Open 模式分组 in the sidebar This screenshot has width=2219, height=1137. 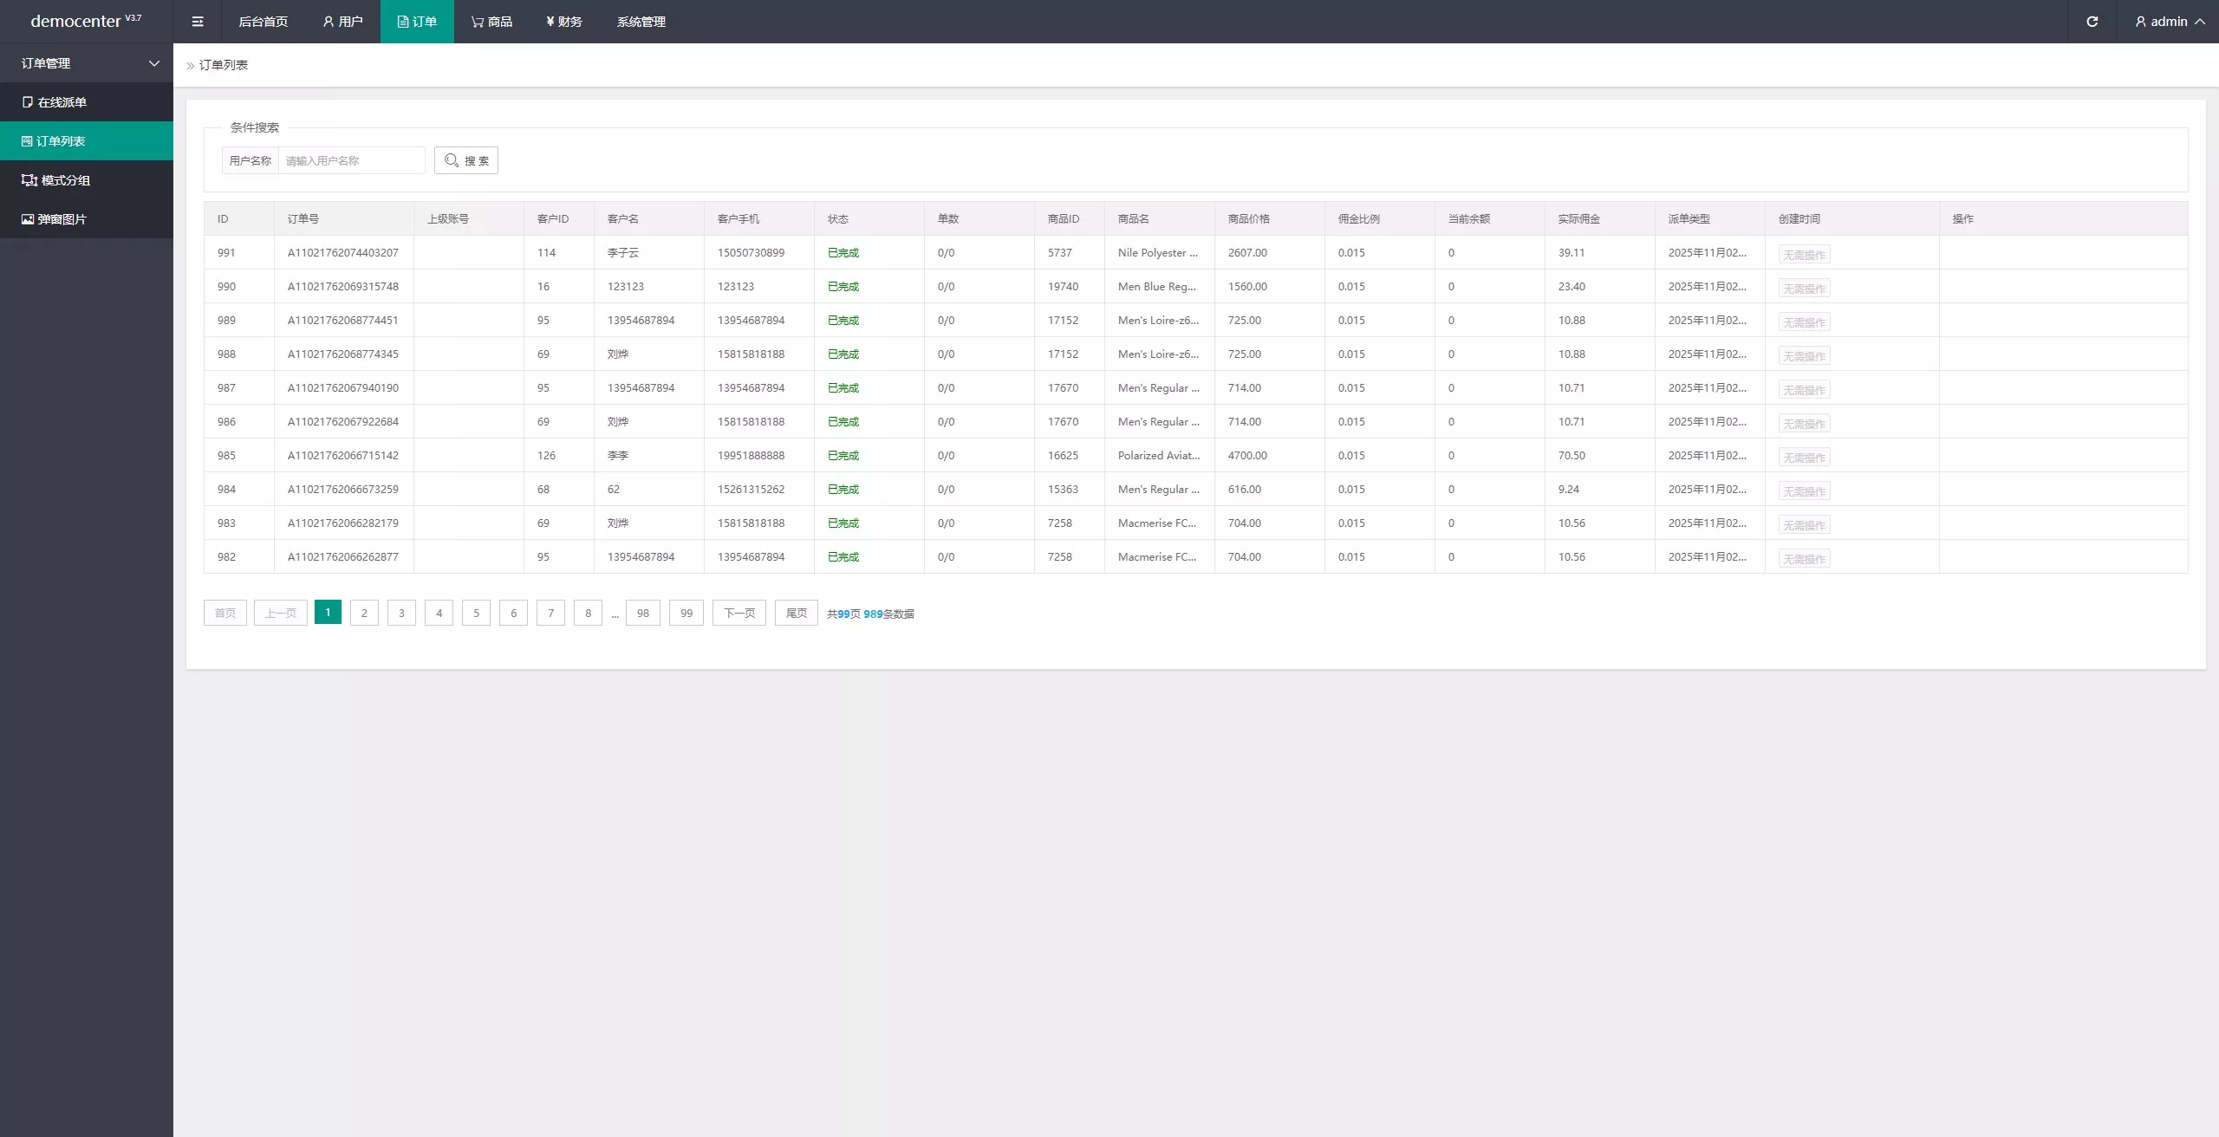[65, 180]
